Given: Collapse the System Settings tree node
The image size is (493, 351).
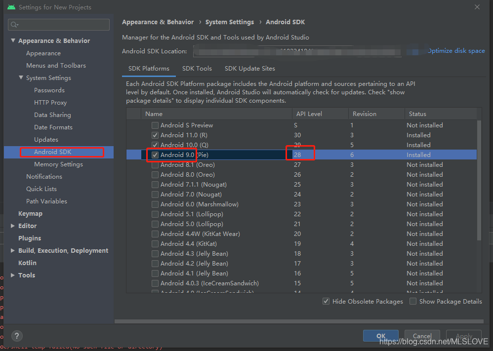Looking at the screenshot, I should pos(21,78).
